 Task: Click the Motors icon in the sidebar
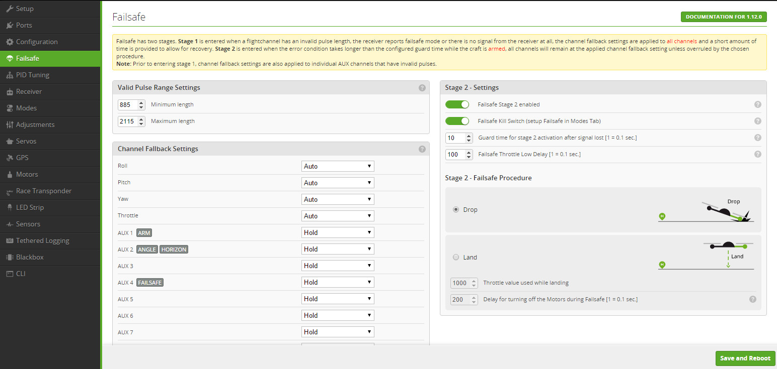point(10,174)
